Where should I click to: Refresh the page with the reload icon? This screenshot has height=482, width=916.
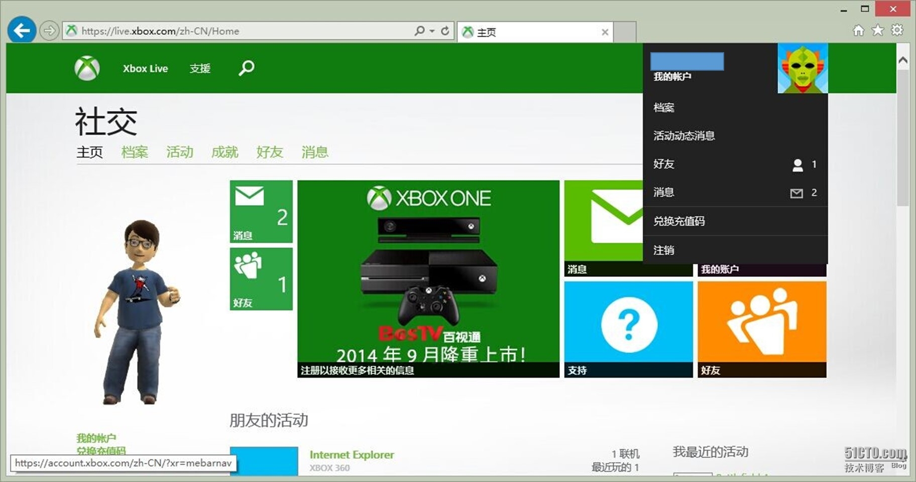click(445, 31)
